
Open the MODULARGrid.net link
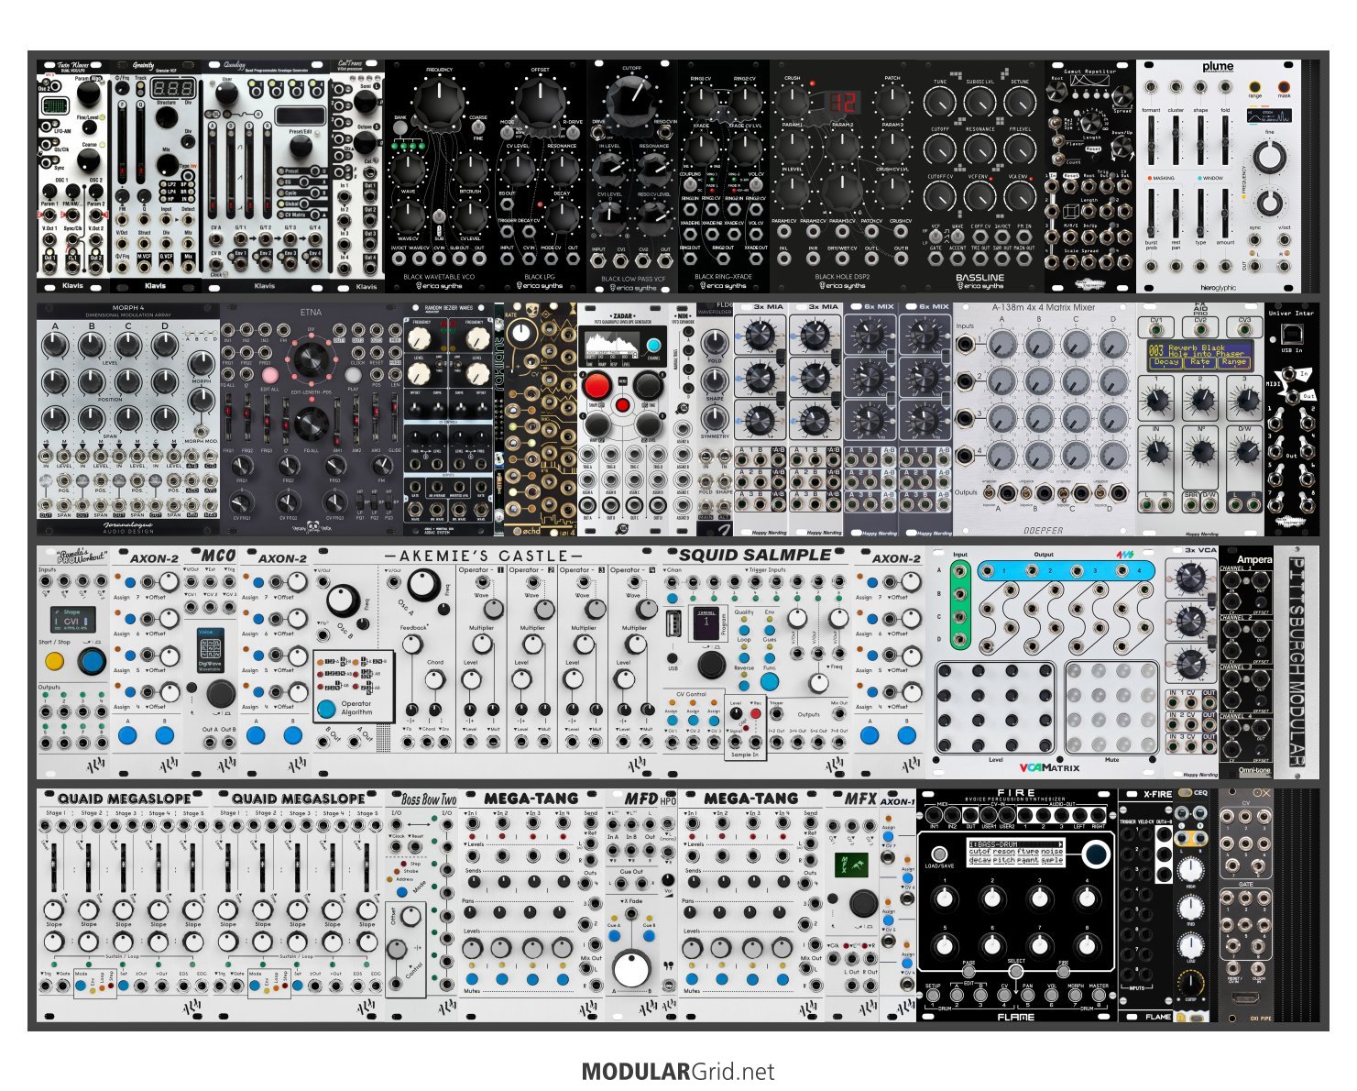click(678, 1071)
